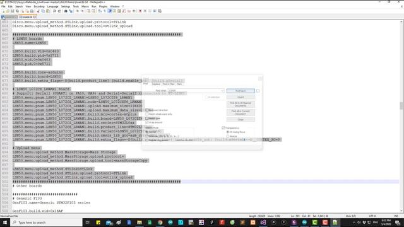404x227 pixels.
Task: Switch to Find in Files tab
Action: click(169, 84)
